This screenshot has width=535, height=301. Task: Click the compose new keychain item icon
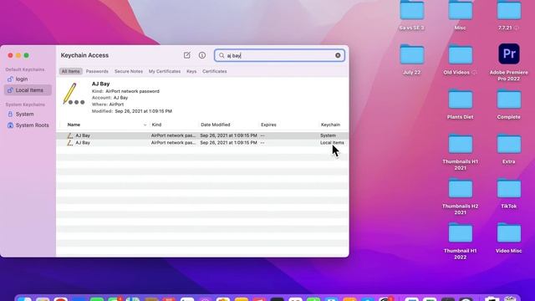coord(186,55)
